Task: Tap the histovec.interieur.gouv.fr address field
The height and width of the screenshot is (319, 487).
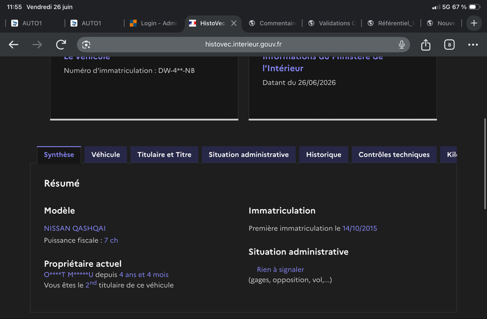Action: [x=243, y=44]
